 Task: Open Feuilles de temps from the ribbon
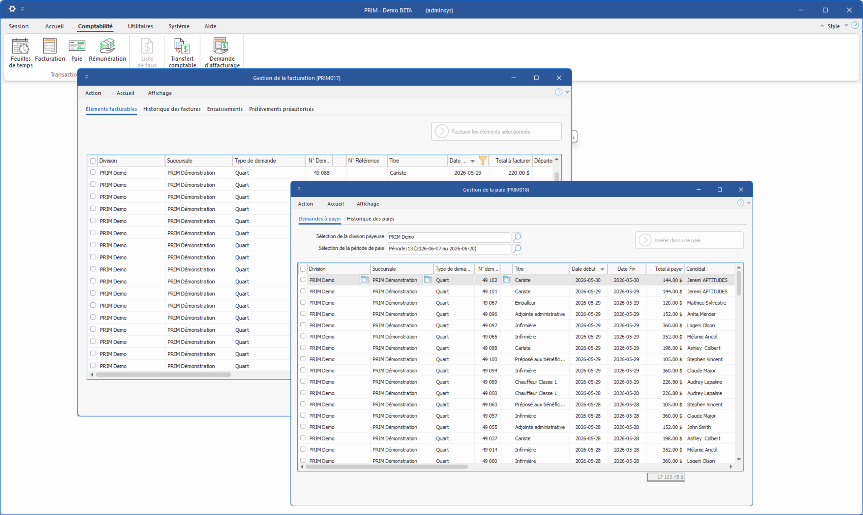21,53
